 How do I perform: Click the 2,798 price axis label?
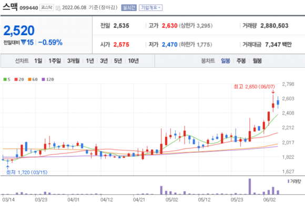tap(288, 84)
